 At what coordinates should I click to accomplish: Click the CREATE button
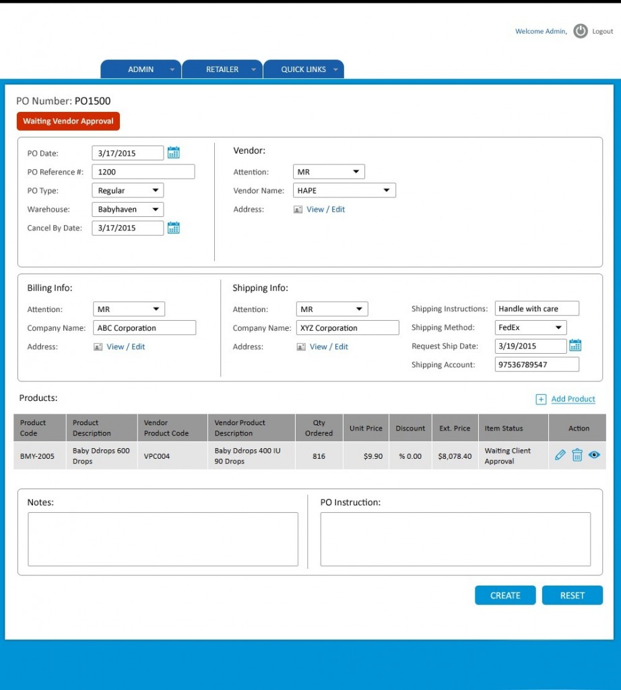(x=504, y=595)
